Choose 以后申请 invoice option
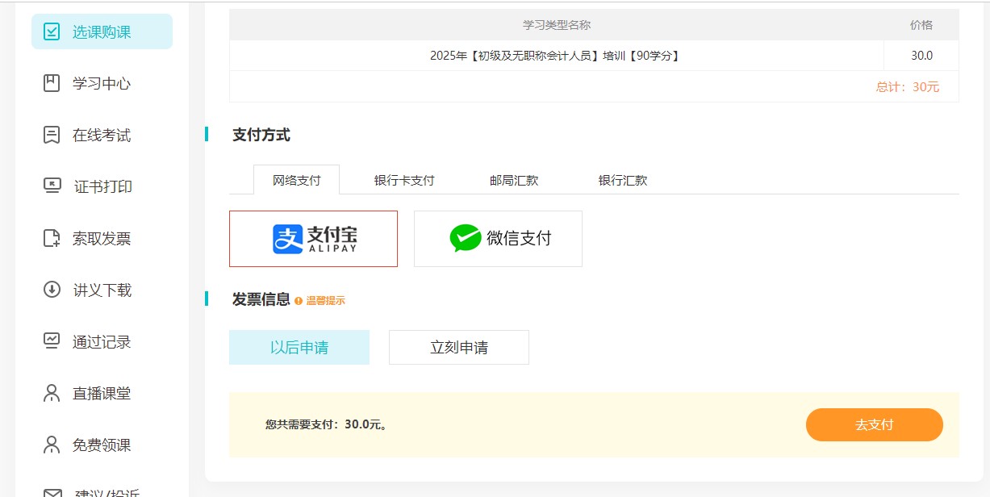The width and height of the screenshot is (990, 497). tap(299, 348)
